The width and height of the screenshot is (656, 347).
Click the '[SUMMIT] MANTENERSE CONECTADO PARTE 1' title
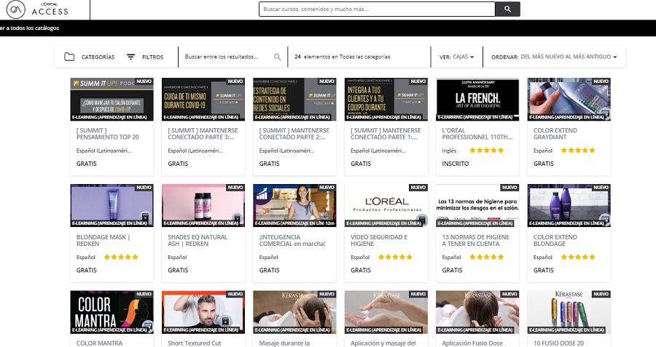(386, 134)
